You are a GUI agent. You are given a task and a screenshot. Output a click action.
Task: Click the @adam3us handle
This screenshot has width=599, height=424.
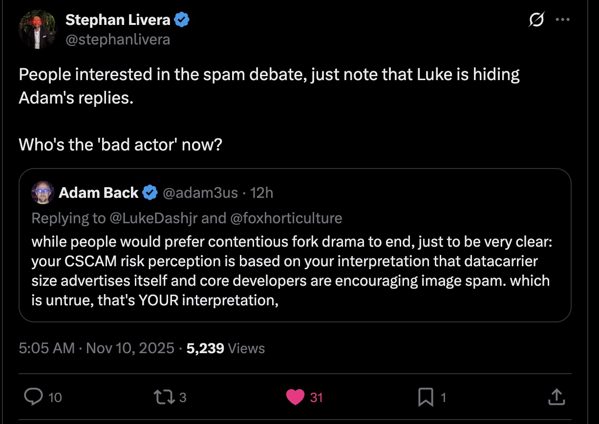click(200, 193)
